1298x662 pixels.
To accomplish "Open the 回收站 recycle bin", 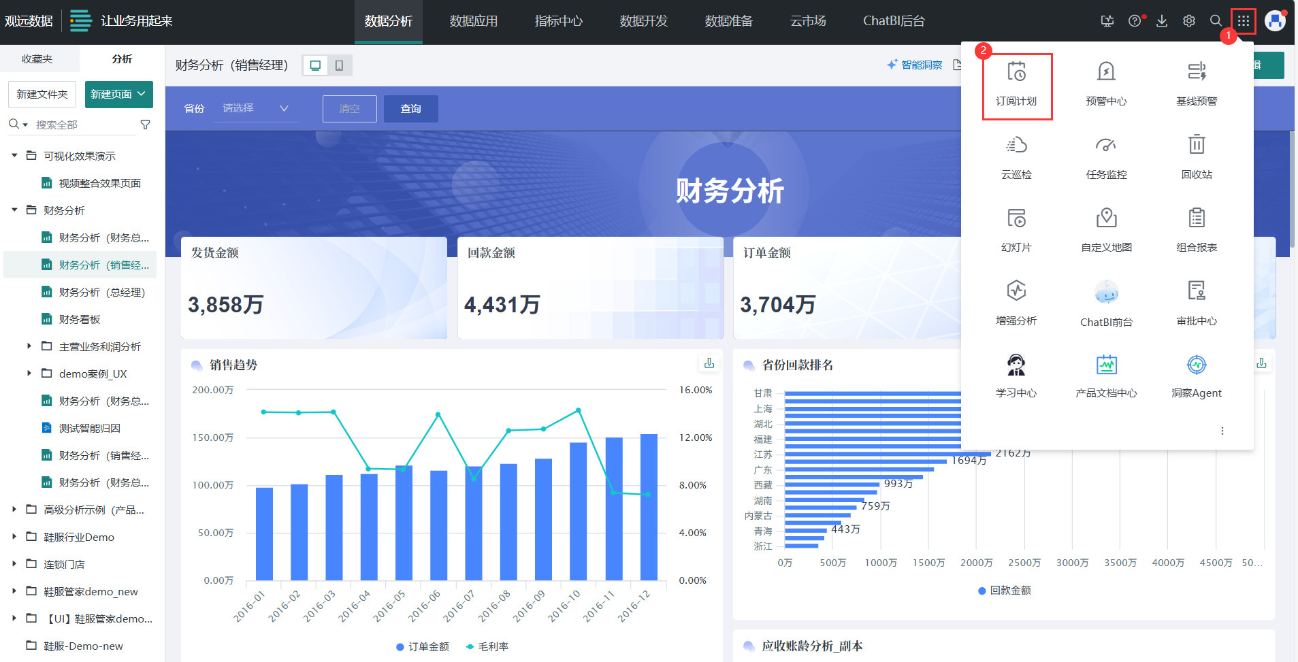I will 1196,156.
